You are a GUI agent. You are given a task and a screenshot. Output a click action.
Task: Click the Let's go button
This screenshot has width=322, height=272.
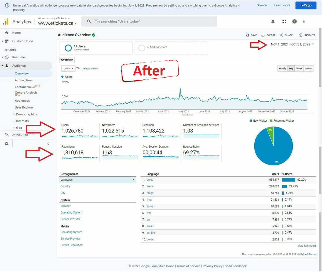tap(306, 5)
